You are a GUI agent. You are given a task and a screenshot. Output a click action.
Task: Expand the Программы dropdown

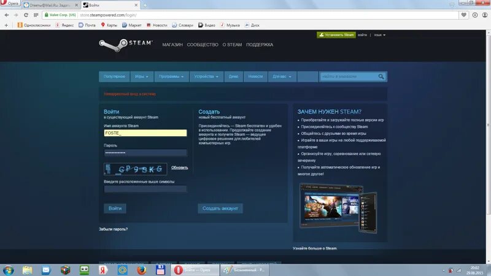point(171,77)
